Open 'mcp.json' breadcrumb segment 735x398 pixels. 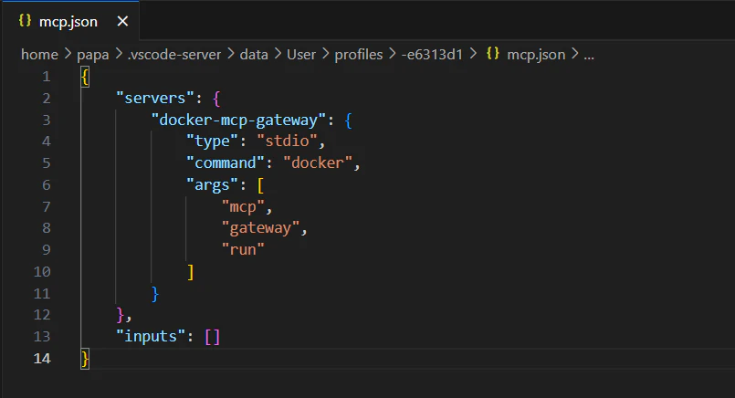(536, 55)
